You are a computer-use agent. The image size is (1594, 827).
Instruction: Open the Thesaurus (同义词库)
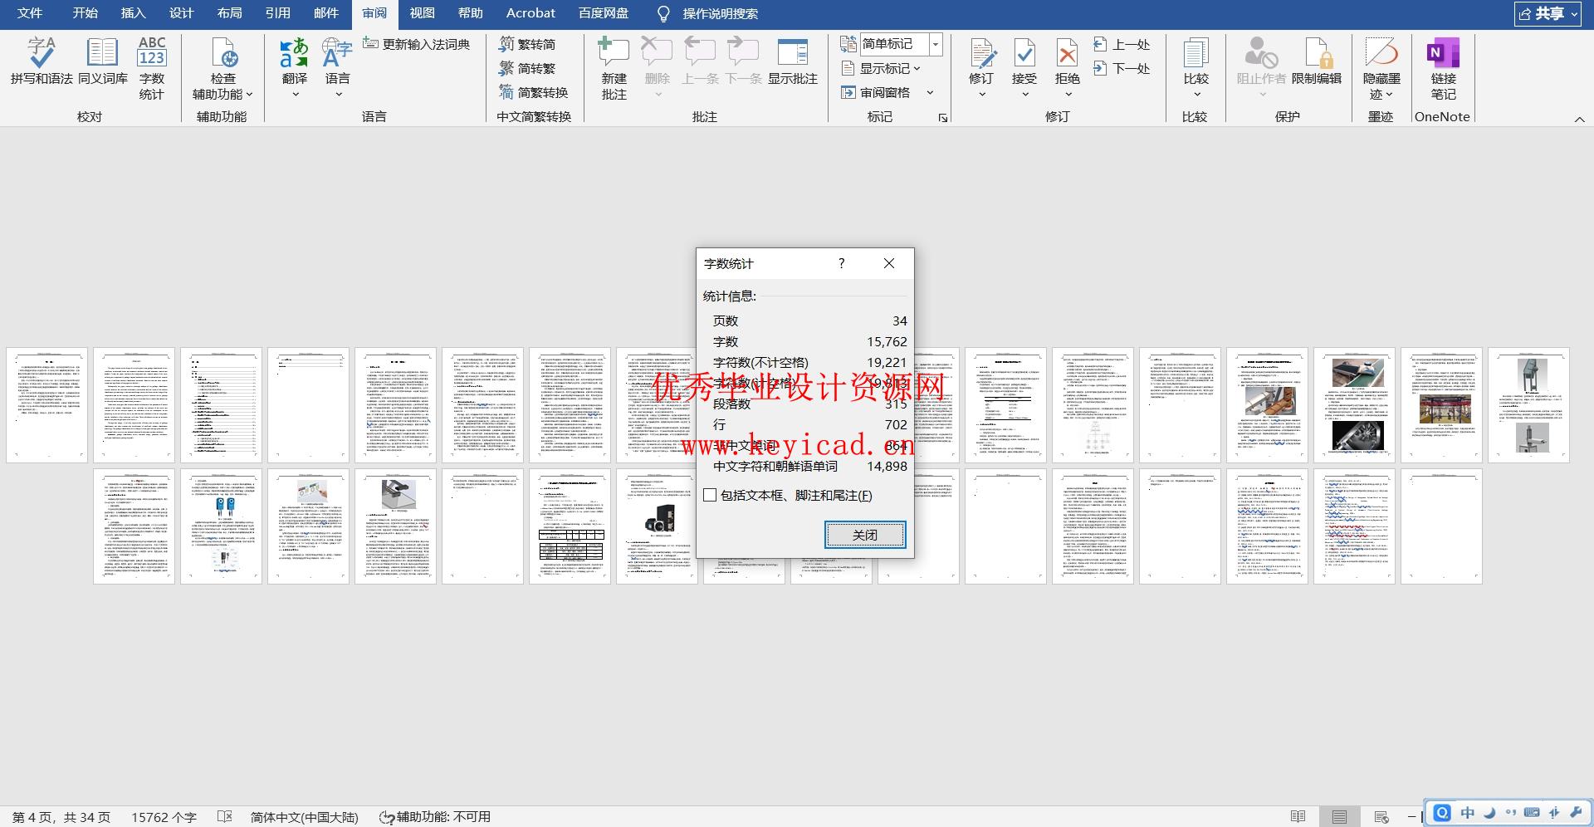[x=102, y=61]
